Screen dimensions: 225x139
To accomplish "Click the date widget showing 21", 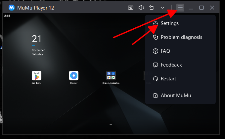I will click(x=37, y=39).
